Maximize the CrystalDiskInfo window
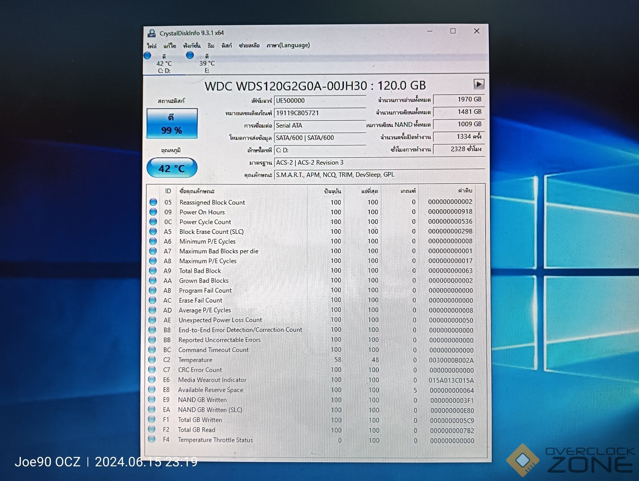The width and height of the screenshot is (639, 481). pyautogui.click(x=453, y=31)
